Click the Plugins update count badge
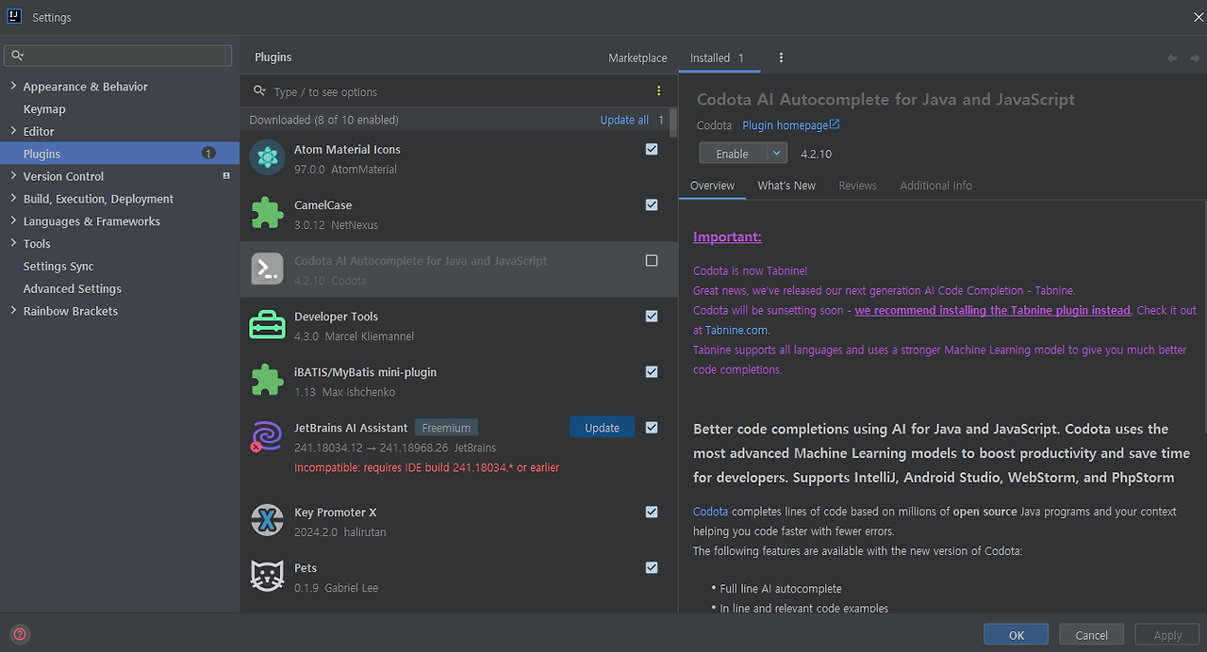Image resolution: width=1207 pixels, height=652 pixels. [208, 154]
